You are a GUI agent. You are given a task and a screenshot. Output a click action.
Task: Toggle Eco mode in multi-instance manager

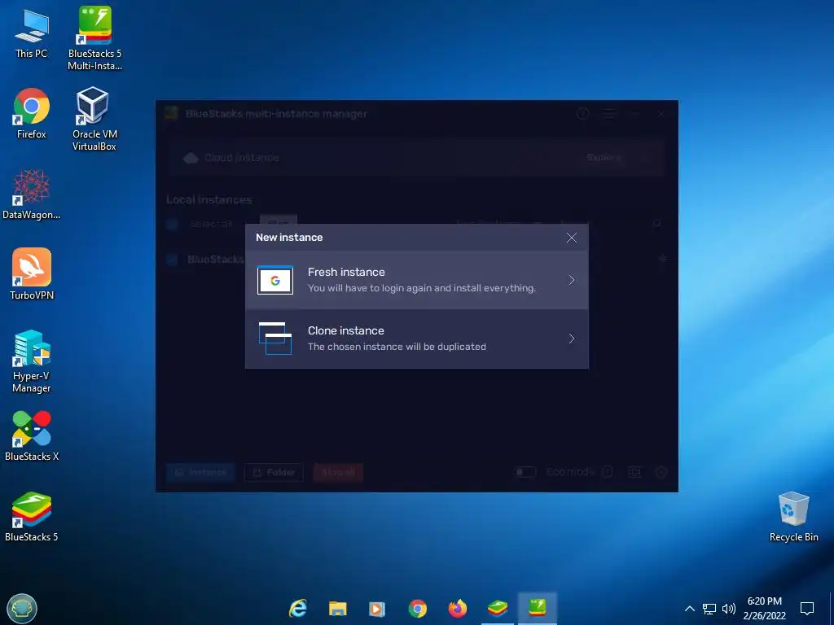click(526, 472)
